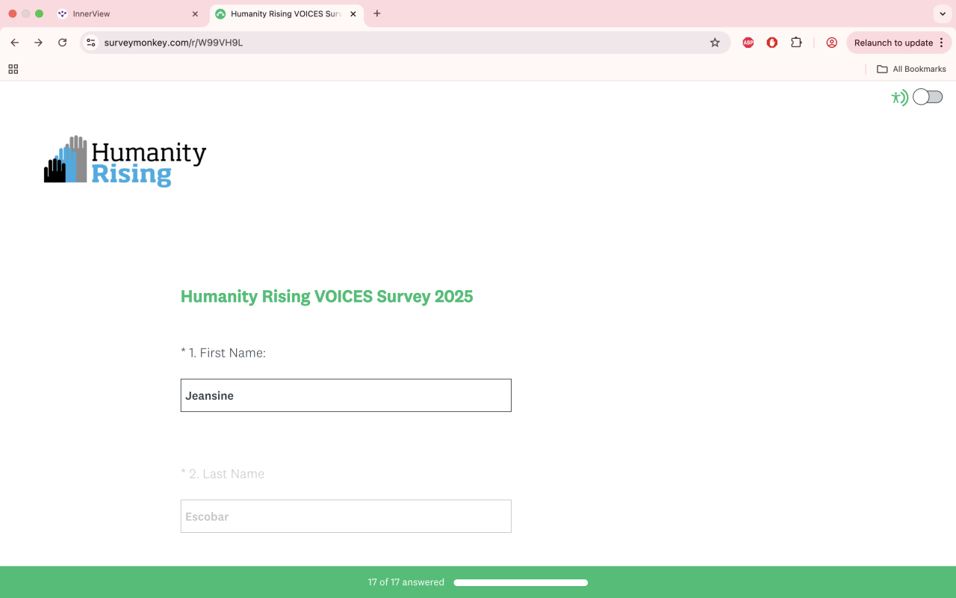Click the First Name input field
The width and height of the screenshot is (956, 598).
coord(346,395)
